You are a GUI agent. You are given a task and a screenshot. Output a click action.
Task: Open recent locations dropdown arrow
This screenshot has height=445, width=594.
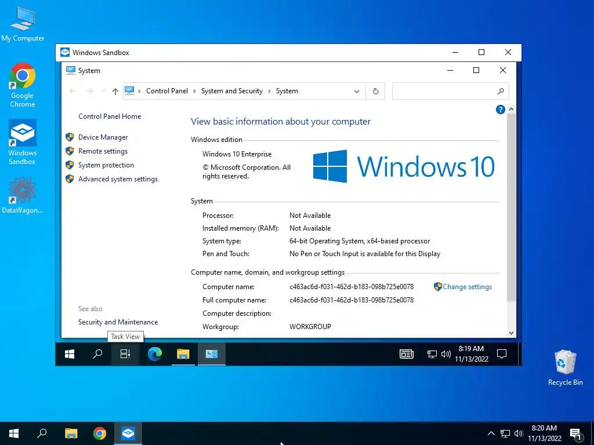(103, 91)
